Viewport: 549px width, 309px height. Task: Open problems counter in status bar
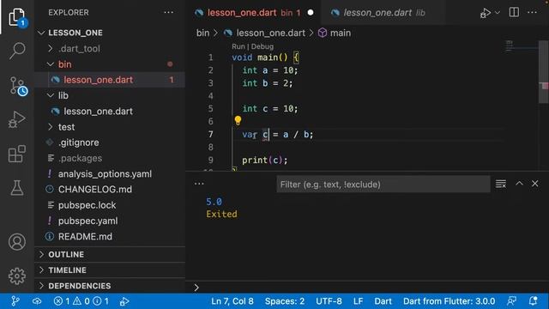(81, 301)
